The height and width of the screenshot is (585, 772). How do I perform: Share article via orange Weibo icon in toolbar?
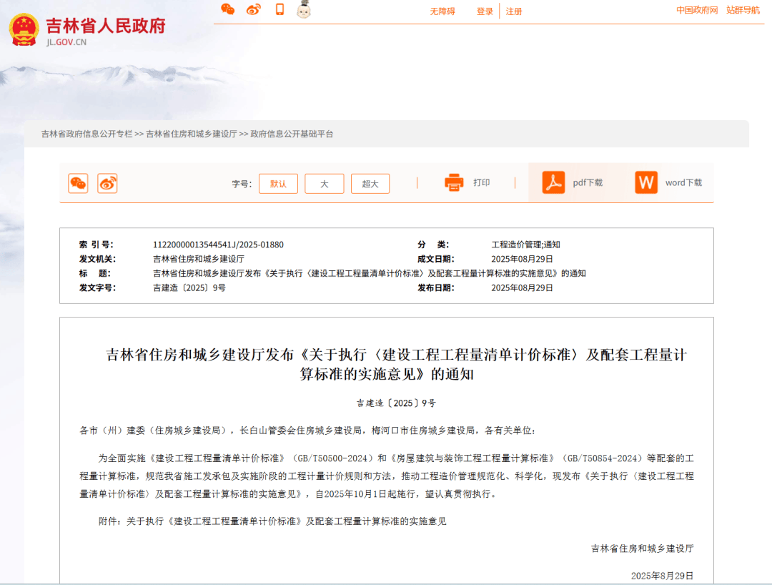tap(107, 183)
